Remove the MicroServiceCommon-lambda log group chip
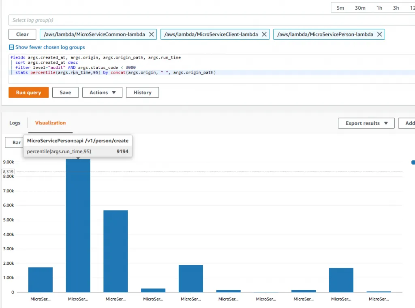Viewport: 415px width, 308px height. pyautogui.click(x=151, y=34)
